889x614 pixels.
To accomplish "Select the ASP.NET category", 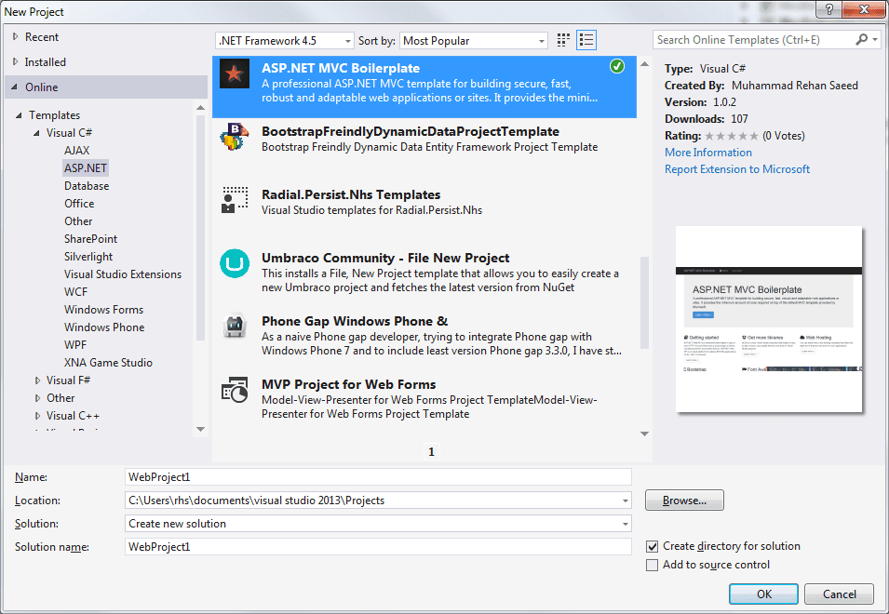I will [86, 167].
